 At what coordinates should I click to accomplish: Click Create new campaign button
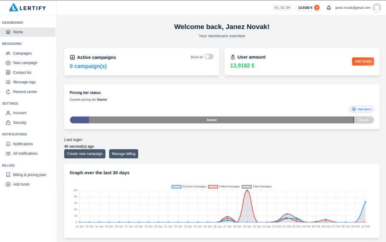tap(85, 154)
